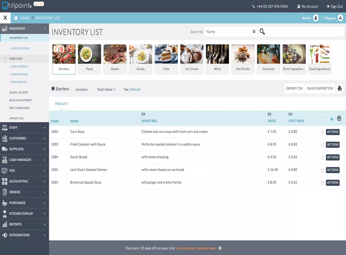This screenshot has width=346, height=255.
Task: Tick the checkbox for Garlic Bread row
Action: (x=322, y=158)
